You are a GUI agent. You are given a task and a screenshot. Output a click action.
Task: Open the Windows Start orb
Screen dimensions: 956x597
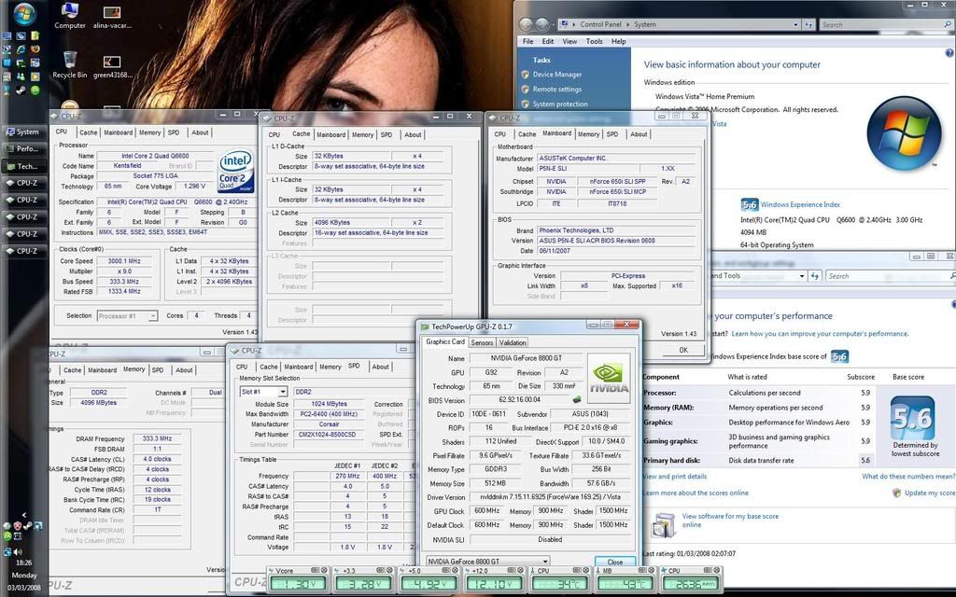pos(23,13)
